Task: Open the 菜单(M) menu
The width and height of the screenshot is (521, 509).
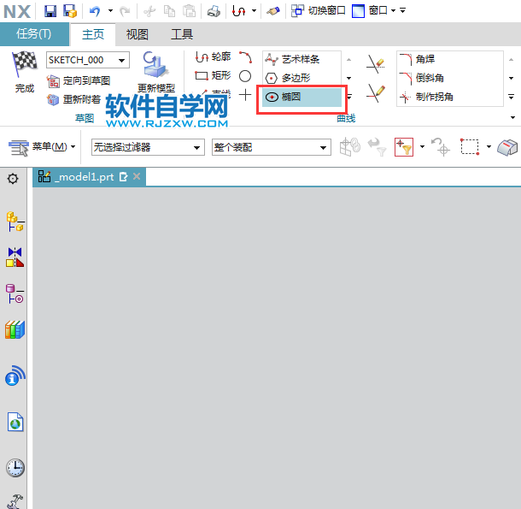Action: [x=42, y=147]
